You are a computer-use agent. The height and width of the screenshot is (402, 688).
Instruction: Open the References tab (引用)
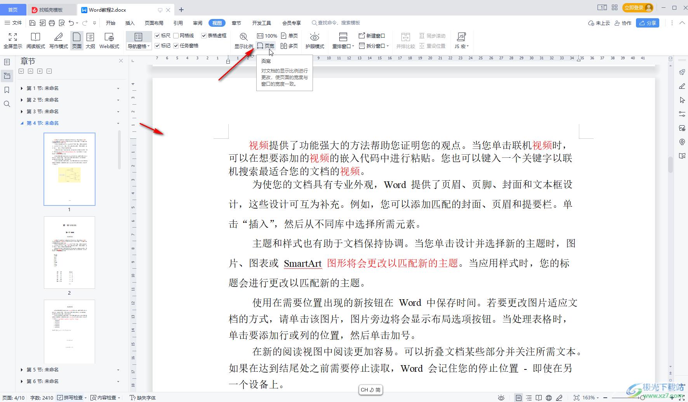pyautogui.click(x=178, y=23)
